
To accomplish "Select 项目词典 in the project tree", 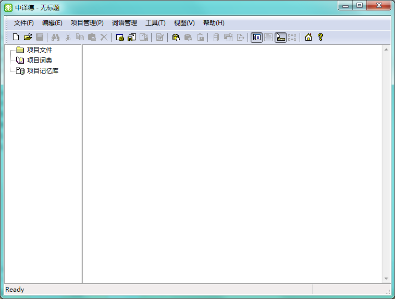I will pos(40,61).
